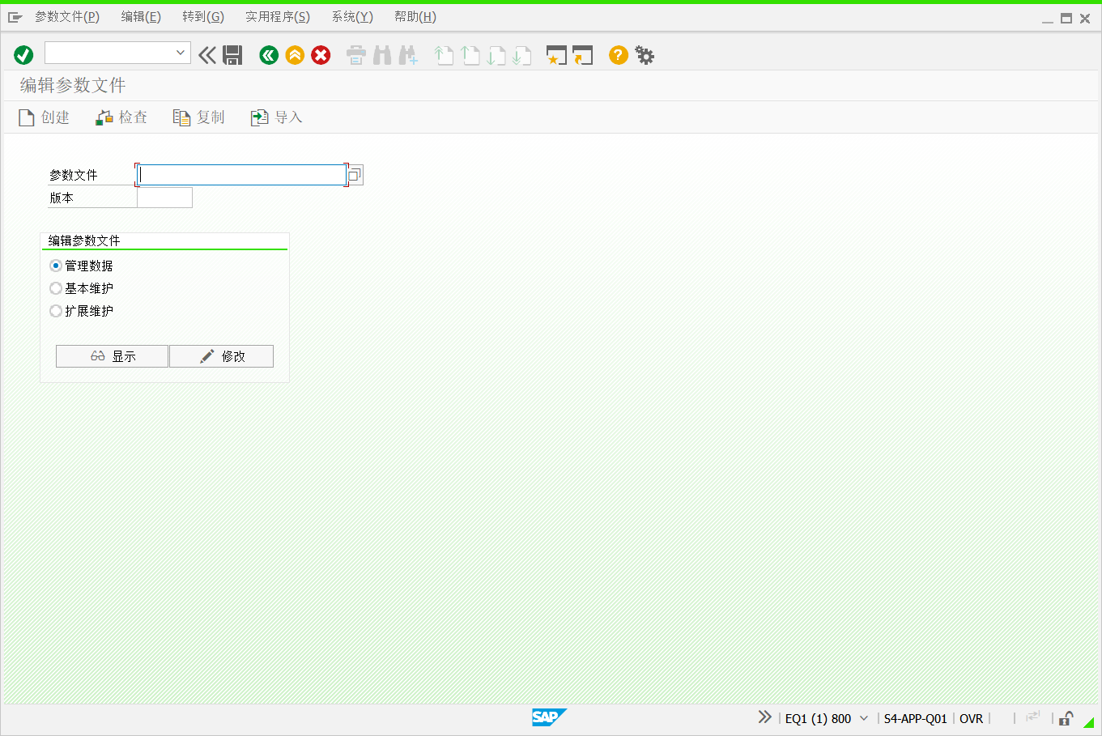Close the SAP window
The height and width of the screenshot is (736, 1102).
coord(1085,19)
